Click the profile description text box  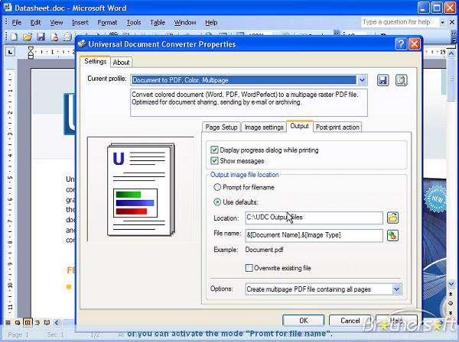click(x=249, y=103)
